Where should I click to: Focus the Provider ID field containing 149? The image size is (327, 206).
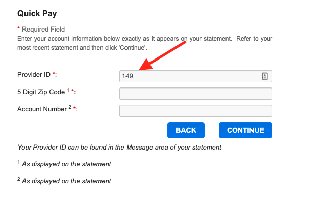195,76
